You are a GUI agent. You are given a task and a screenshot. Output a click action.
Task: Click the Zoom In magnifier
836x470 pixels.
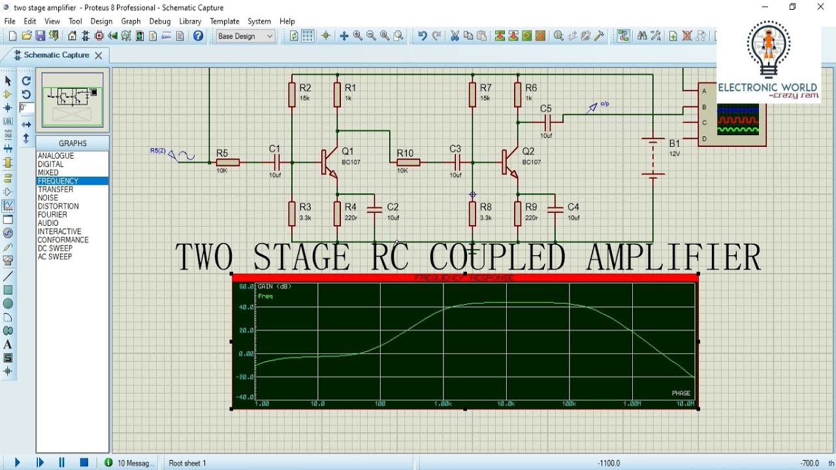click(x=357, y=36)
